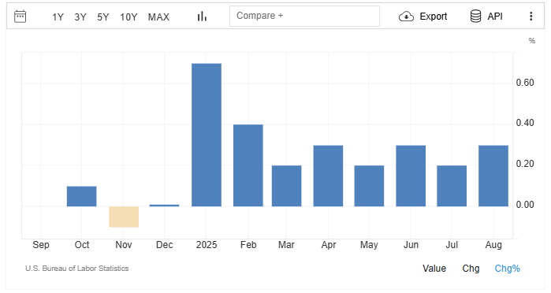Click the Export cloud icon
Image resolution: width=551 pixels, height=293 pixels.
coord(406,17)
